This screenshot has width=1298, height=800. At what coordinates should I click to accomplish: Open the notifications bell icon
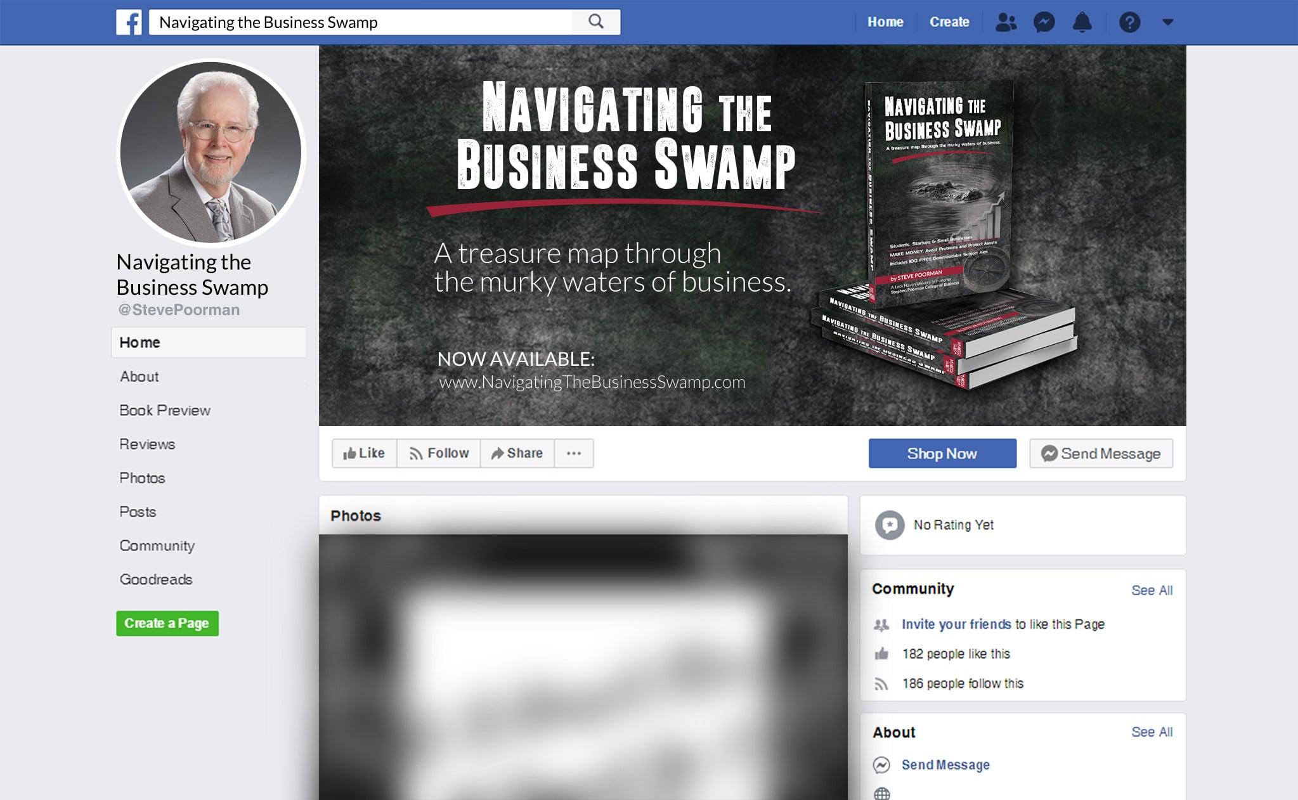pos(1082,22)
